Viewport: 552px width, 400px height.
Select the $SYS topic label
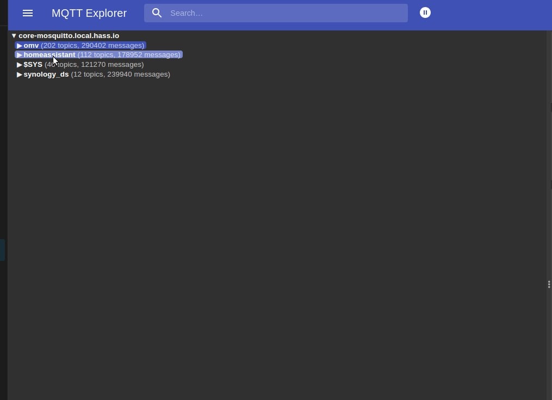pos(33,65)
